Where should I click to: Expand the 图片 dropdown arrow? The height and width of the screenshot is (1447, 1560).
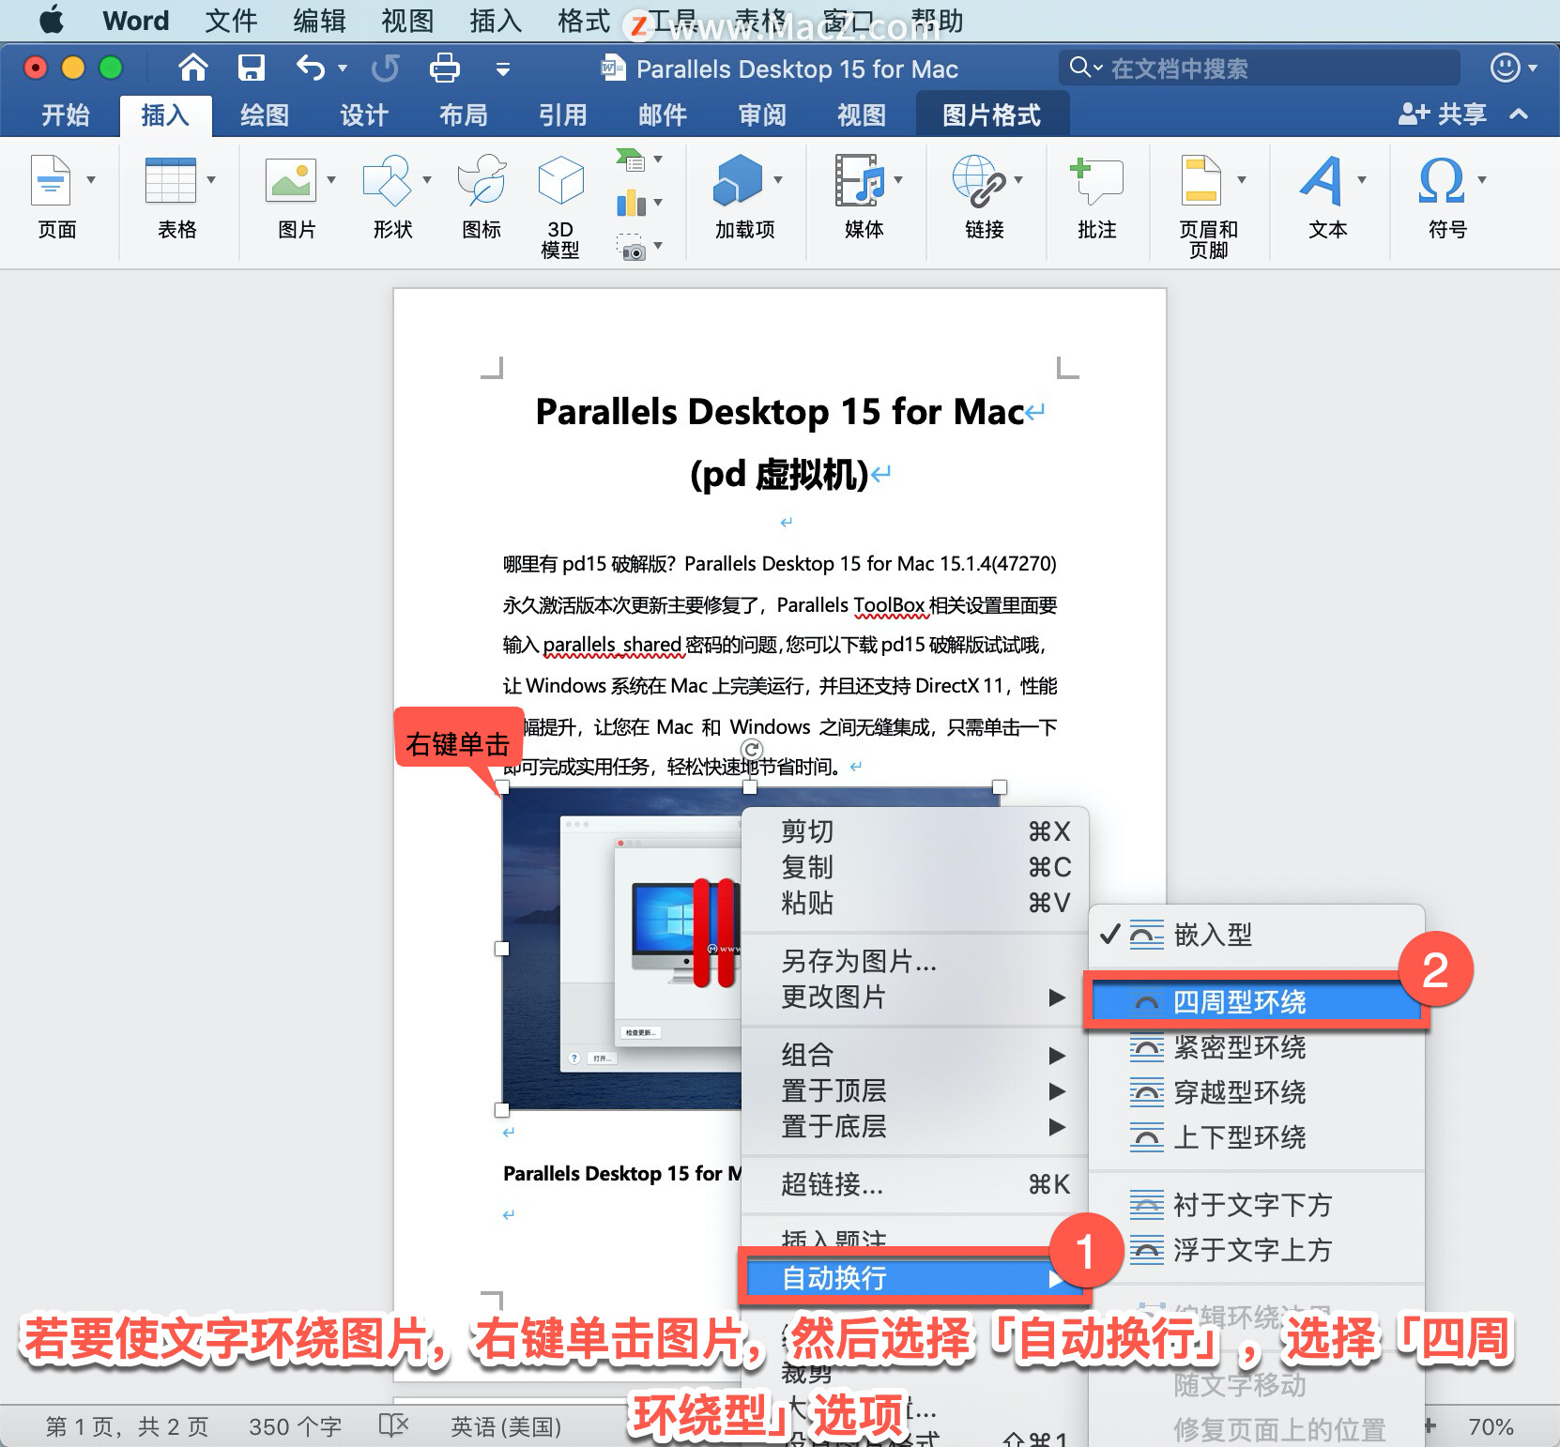[331, 179]
